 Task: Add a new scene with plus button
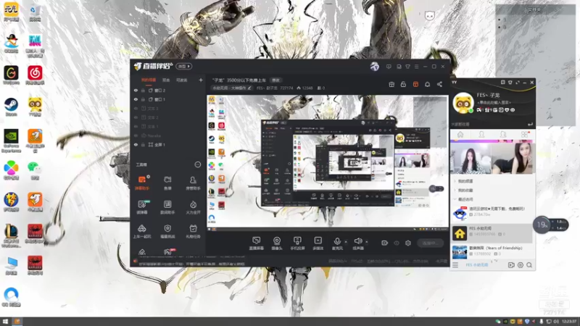coord(201,80)
